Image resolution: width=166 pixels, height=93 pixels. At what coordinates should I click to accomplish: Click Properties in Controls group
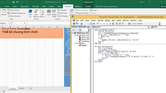(62, 10)
